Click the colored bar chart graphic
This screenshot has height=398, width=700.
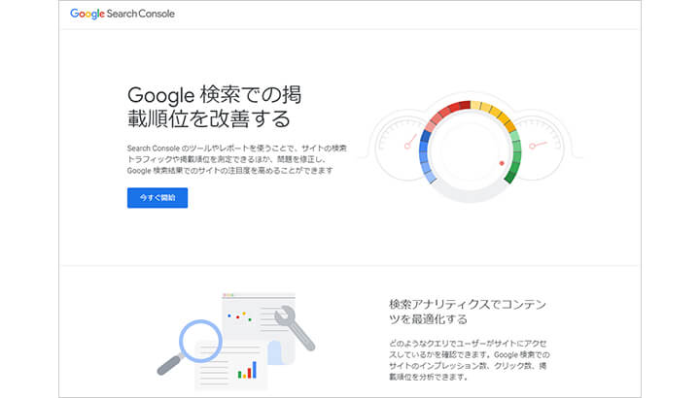pos(247,370)
